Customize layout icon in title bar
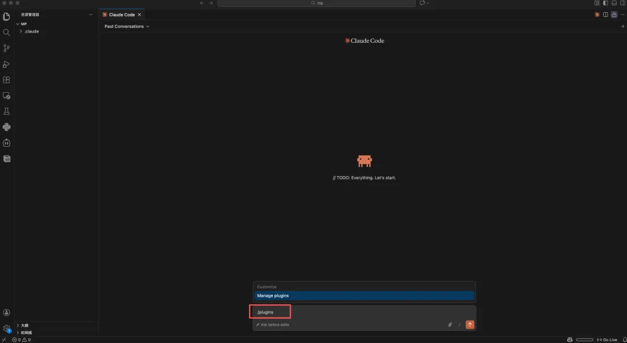 tap(597, 3)
